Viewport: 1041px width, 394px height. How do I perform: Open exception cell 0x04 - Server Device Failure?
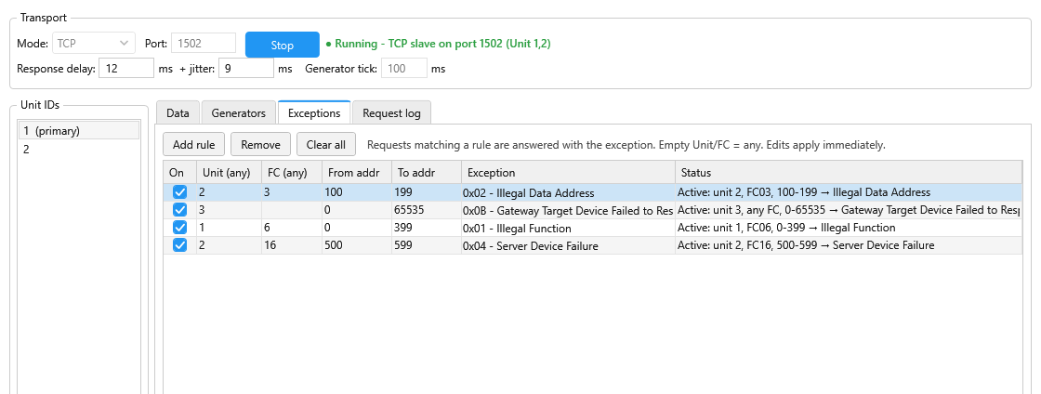(x=568, y=245)
